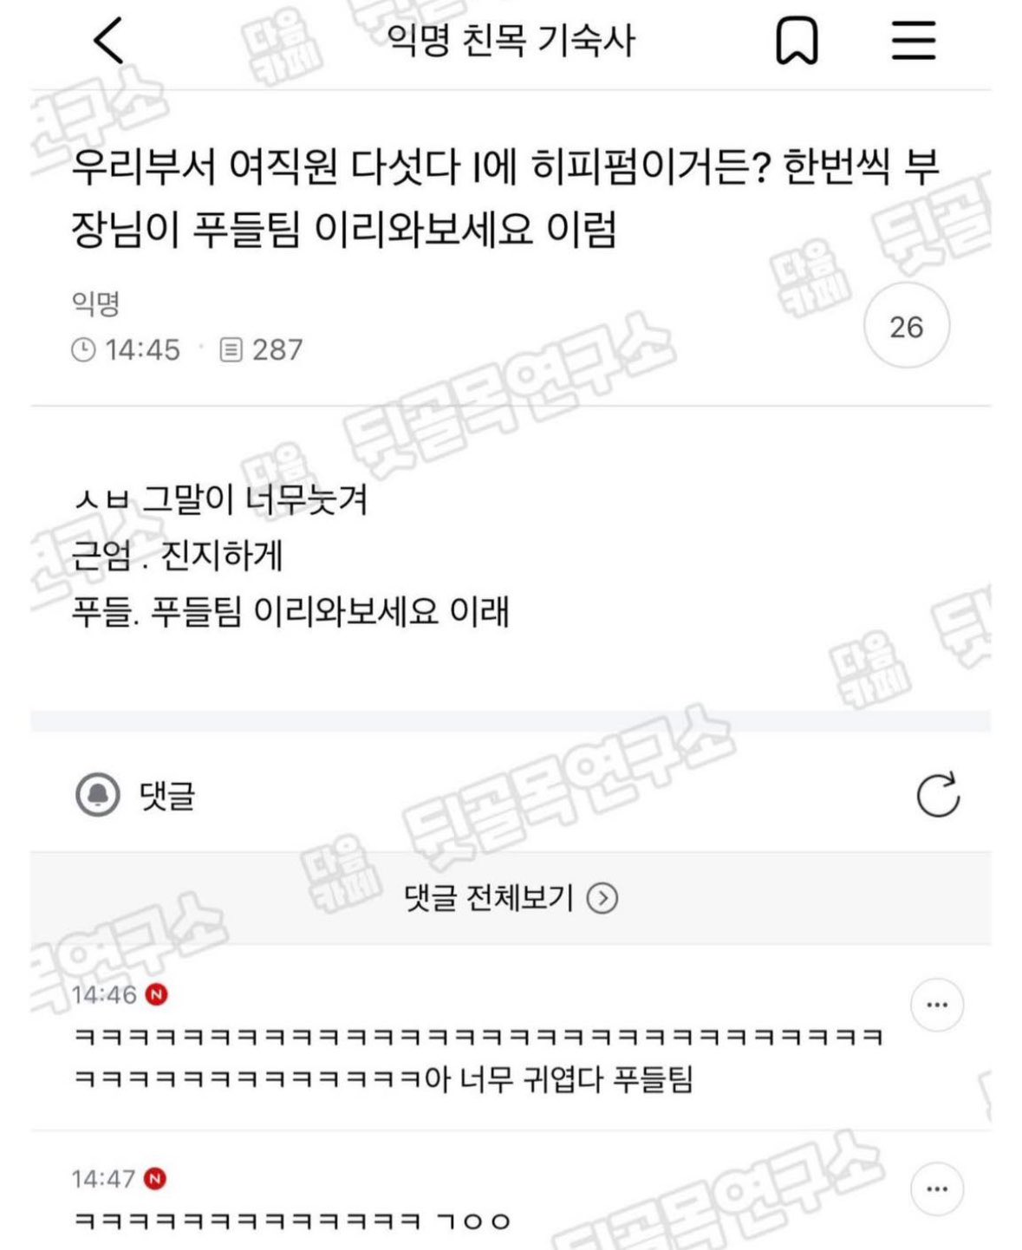This screenshot has width=1022, height=1250.
Task: Click the red N badge on 14:46 comment
Action: [x=157, y=994]
